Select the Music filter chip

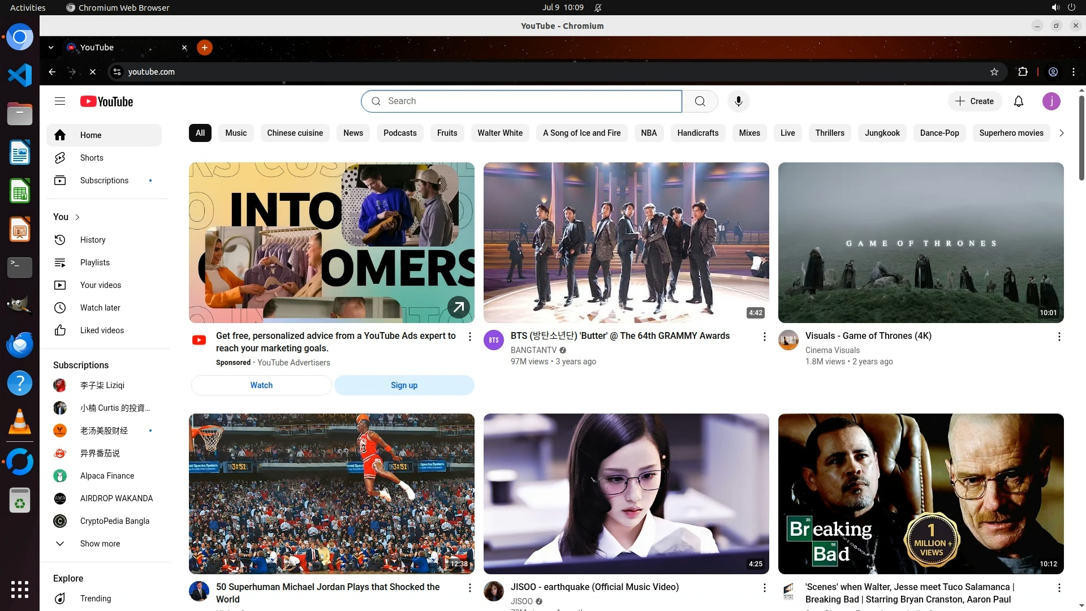point(236,133)
